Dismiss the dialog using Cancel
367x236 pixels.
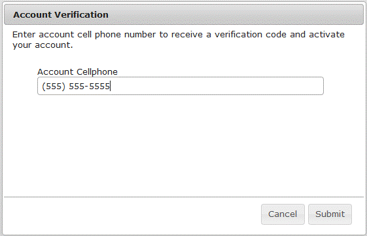[283, 214]
